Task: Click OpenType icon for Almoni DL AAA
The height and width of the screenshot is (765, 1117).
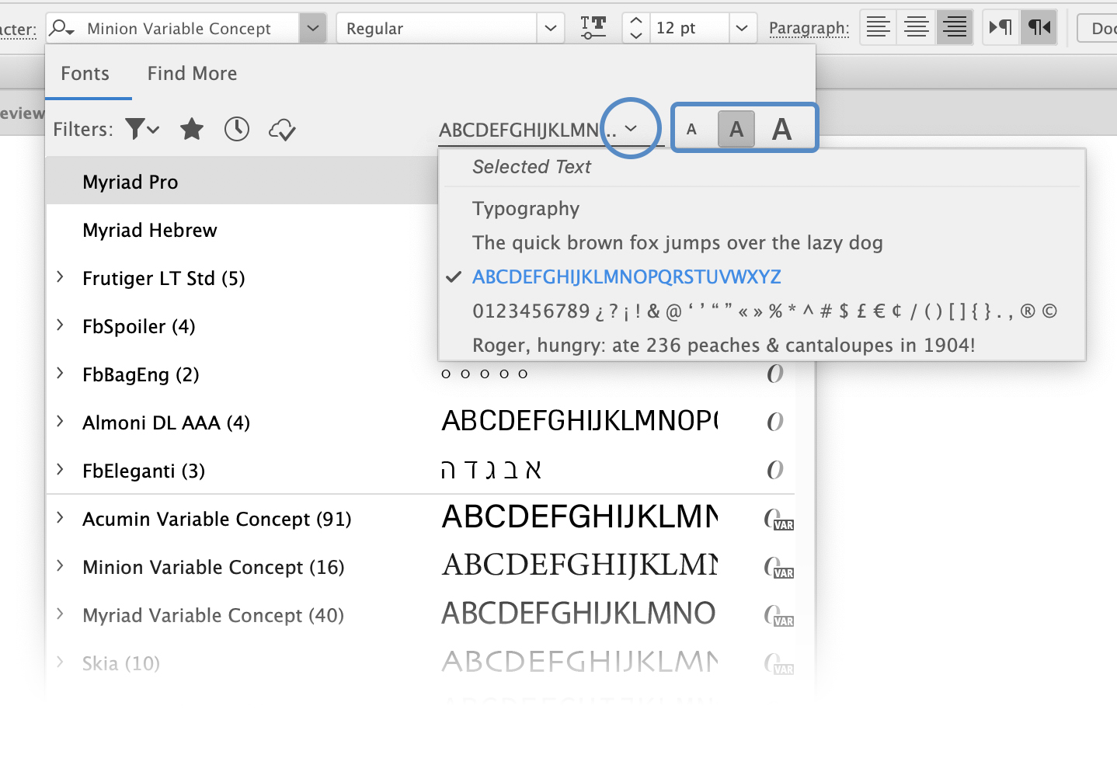Action: click(x=775, y=422)
